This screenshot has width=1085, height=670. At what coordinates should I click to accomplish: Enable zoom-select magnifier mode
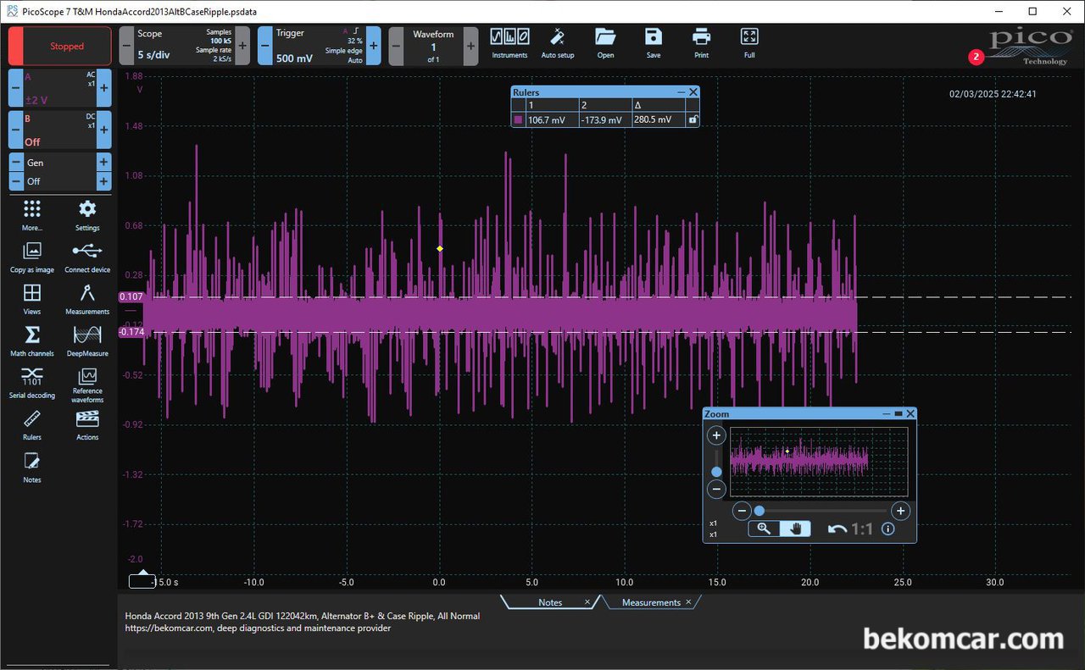764,529
